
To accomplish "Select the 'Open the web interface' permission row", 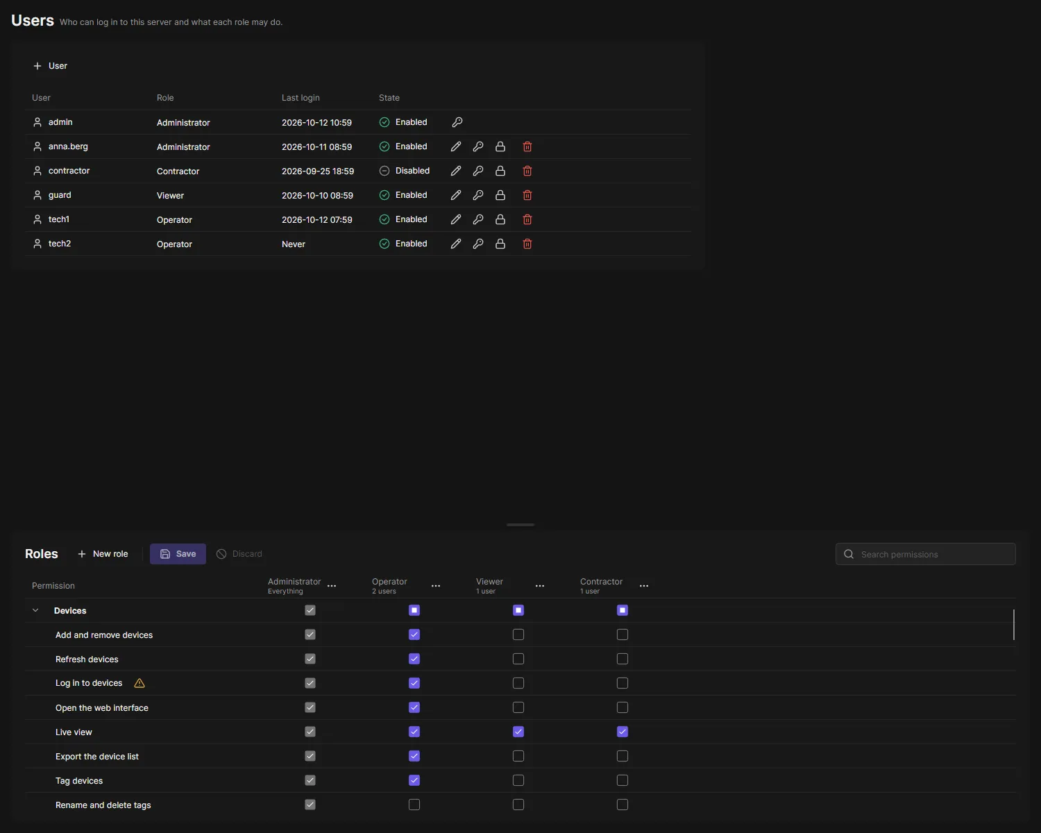I will 520,707.
